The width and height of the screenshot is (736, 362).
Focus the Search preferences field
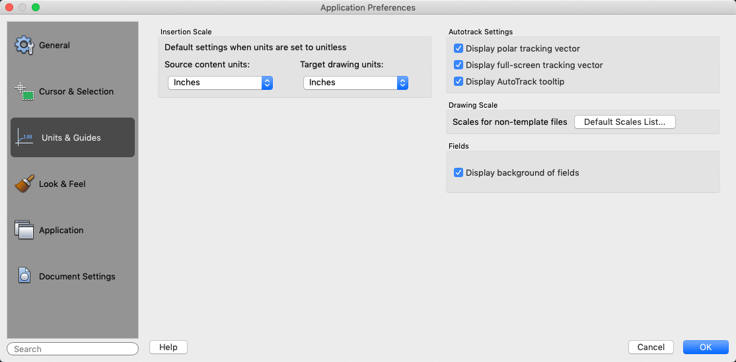coord(73,349)
